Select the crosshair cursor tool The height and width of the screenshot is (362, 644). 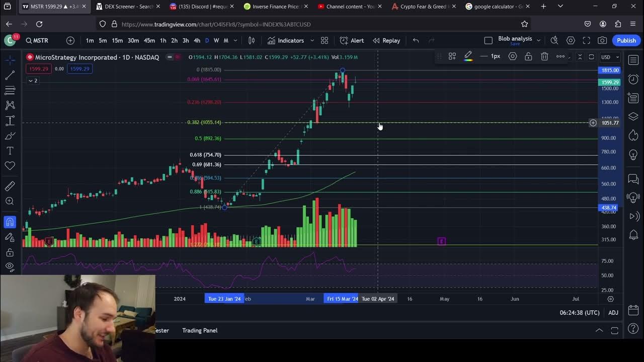(x=10, y=60)
